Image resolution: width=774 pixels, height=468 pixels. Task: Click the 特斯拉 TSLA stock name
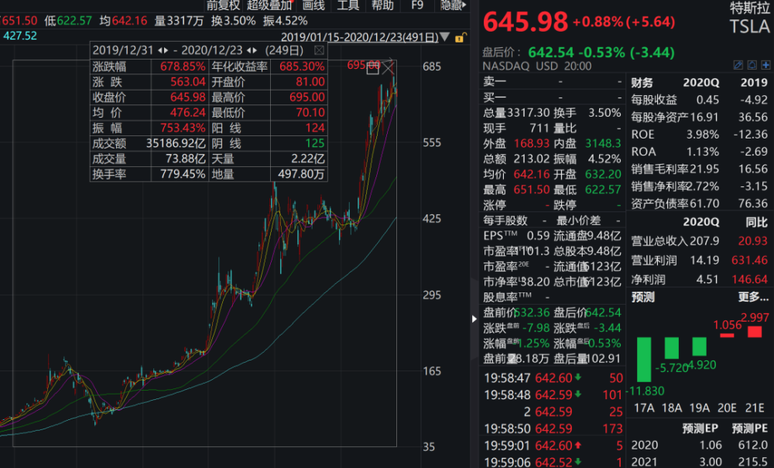(750, 19)
